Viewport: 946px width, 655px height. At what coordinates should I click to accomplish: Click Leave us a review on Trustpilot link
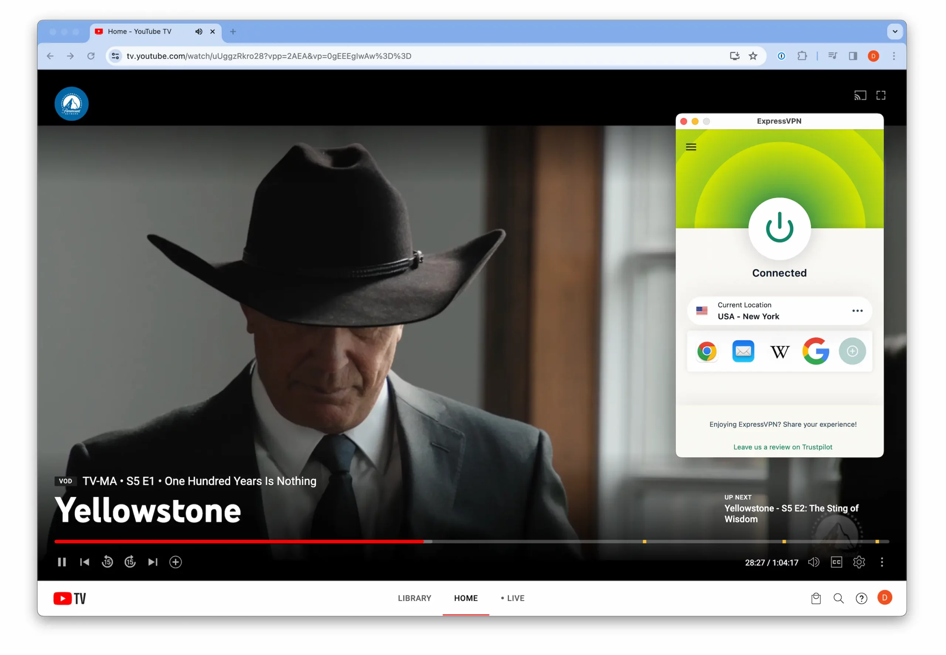pos(783,447)
